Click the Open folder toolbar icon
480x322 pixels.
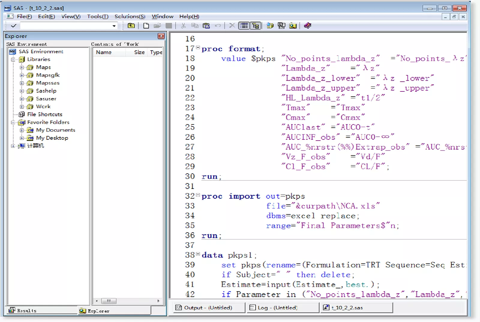click(x=157, y=25)
